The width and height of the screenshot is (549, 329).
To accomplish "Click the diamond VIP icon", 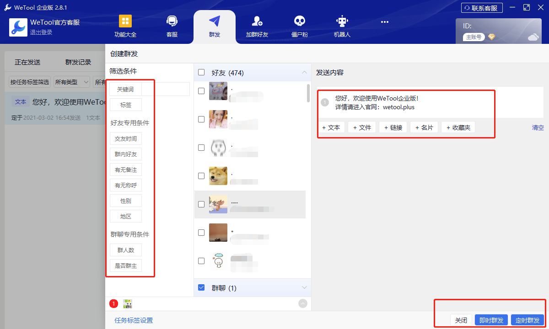I will point(491,37).
